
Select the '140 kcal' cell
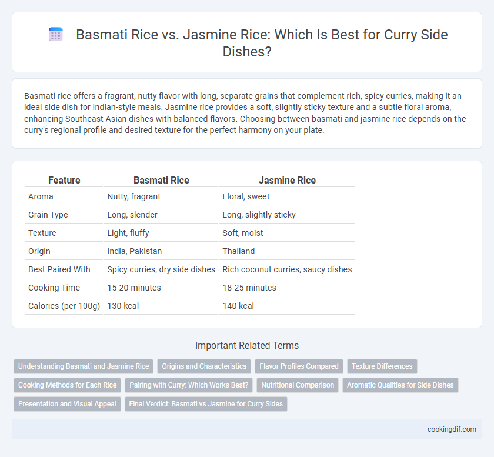click(x=287, y=306)
